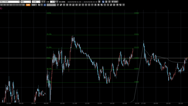Click the orange edit button
Viewport: 188px width, 106px height.
pos(28,5)
